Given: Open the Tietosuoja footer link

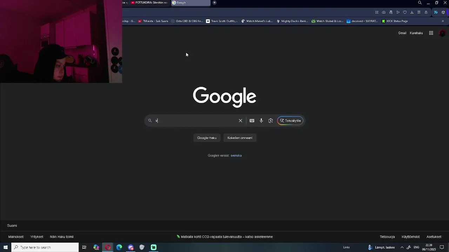Looking at the screenshot, I should pyautogui.click(x=387, y=237).
